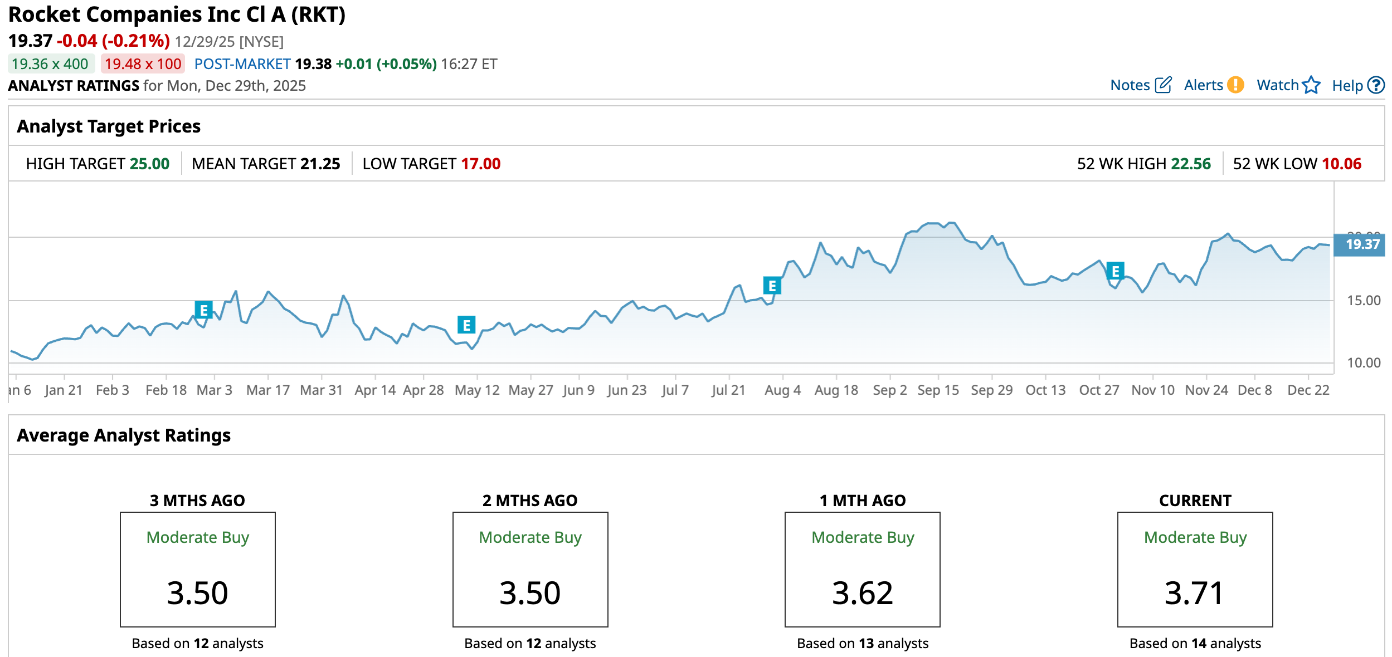Image resolution: width=1392 pixels, height=657 pixels.
Task: Click the orange Alerts exclamation icon
Action: 1235,85
